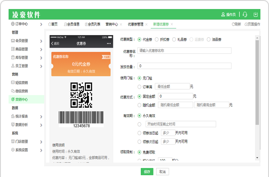This screenshot has height=177, width=269.
Task: Expand 订单中心 chevron
Action: (x=41, y=24)
